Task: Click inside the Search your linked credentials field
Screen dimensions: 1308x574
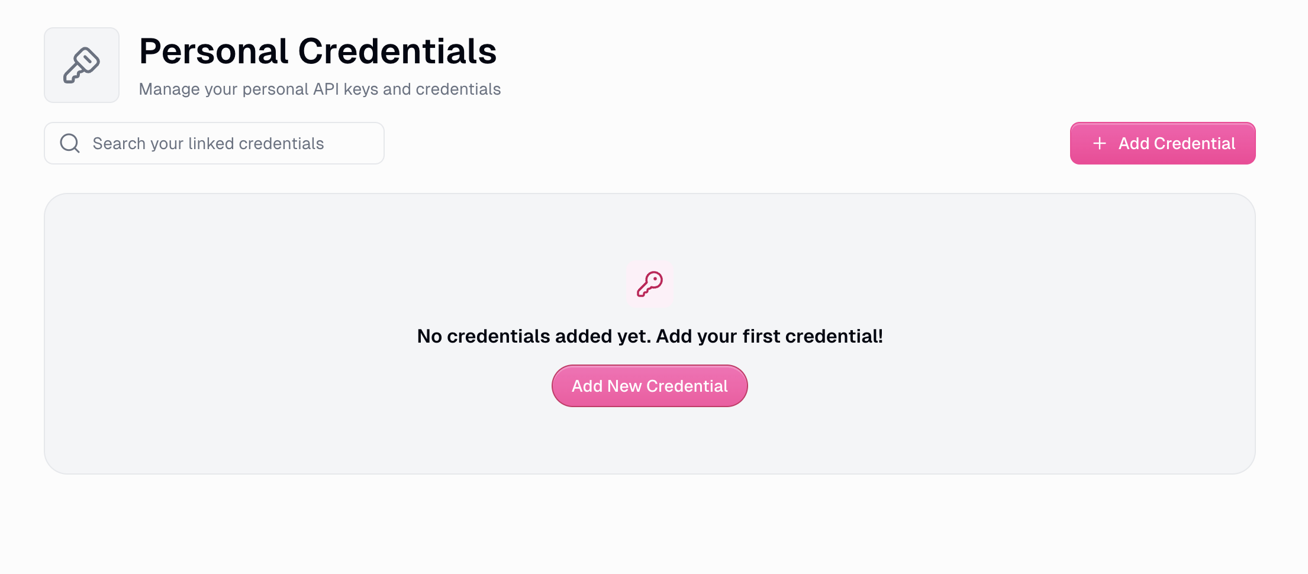Action: [213, 143]
